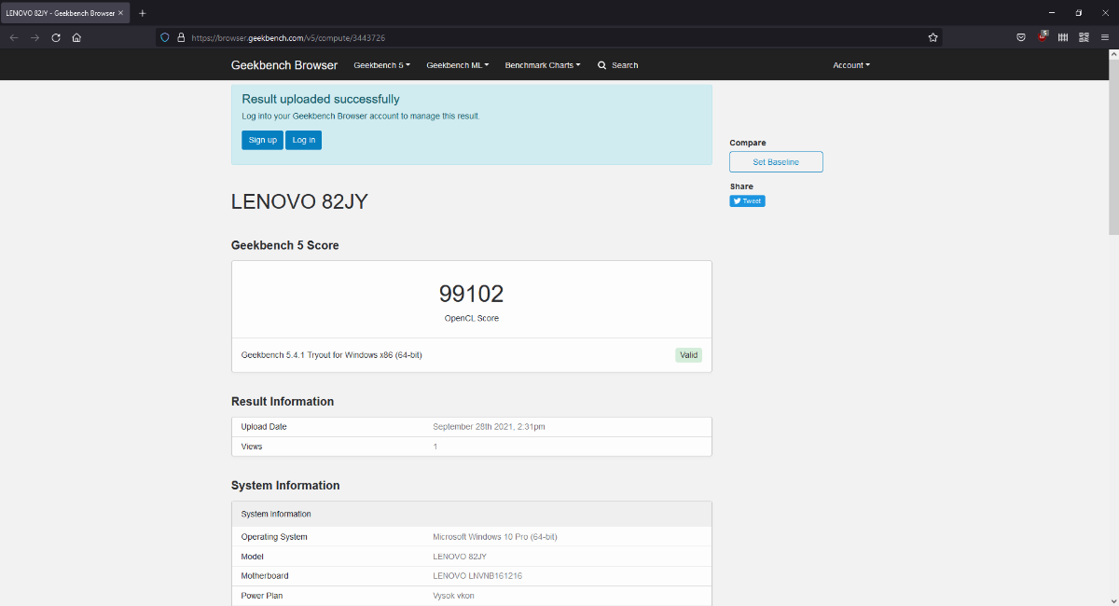The height and width of the screenshot is (606, 1119).
Task: Click the tracking protection shield icon
Action: [165, 37]
